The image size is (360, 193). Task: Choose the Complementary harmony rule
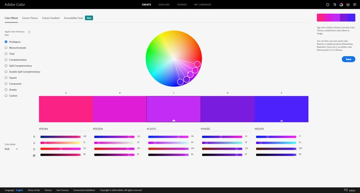pos(16,60)
